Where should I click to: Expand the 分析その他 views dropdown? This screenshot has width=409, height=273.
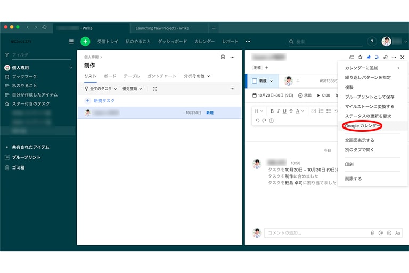point(197,76)
